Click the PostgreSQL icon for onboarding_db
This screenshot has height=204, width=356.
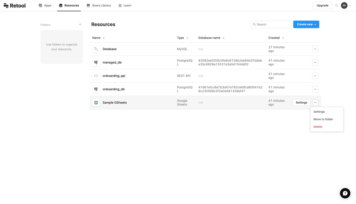click(96, 89)
